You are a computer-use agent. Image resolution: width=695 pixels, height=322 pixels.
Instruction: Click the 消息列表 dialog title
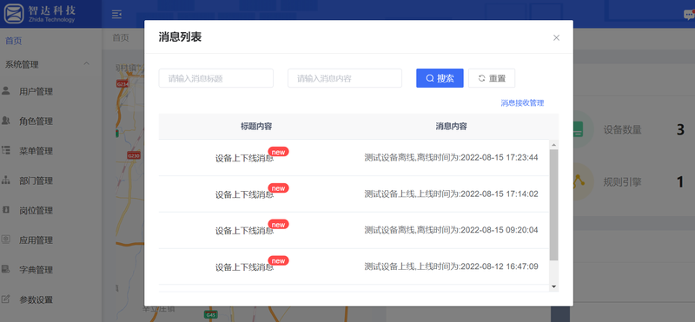pos(180,37)
